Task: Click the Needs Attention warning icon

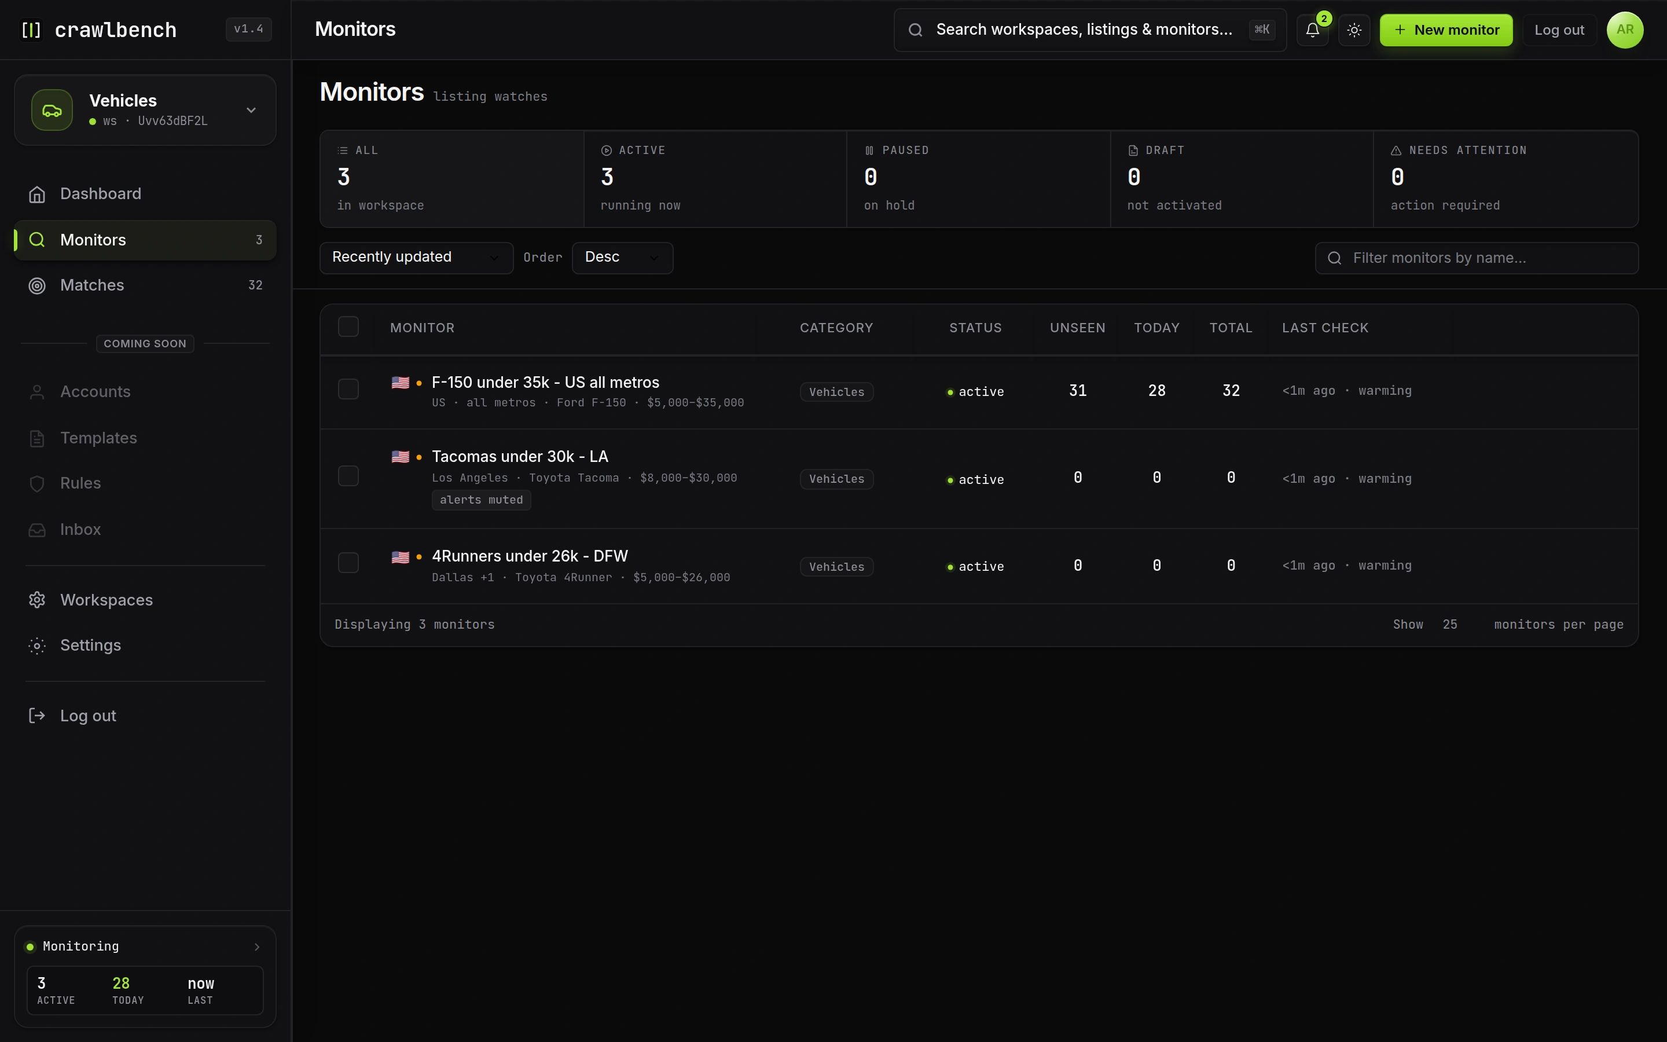Action: pos(1396,151)
